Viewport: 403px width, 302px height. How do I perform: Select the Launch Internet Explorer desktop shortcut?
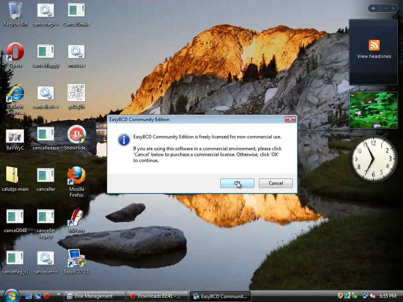pos(15,99)
